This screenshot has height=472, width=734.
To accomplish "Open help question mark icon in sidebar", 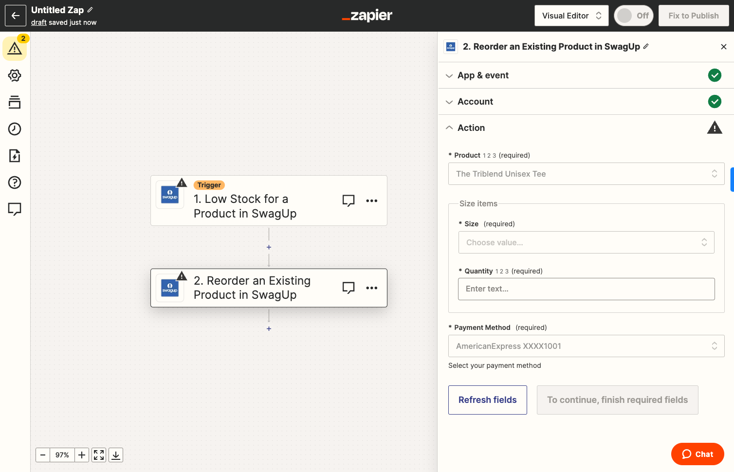I will coord(15,182).
